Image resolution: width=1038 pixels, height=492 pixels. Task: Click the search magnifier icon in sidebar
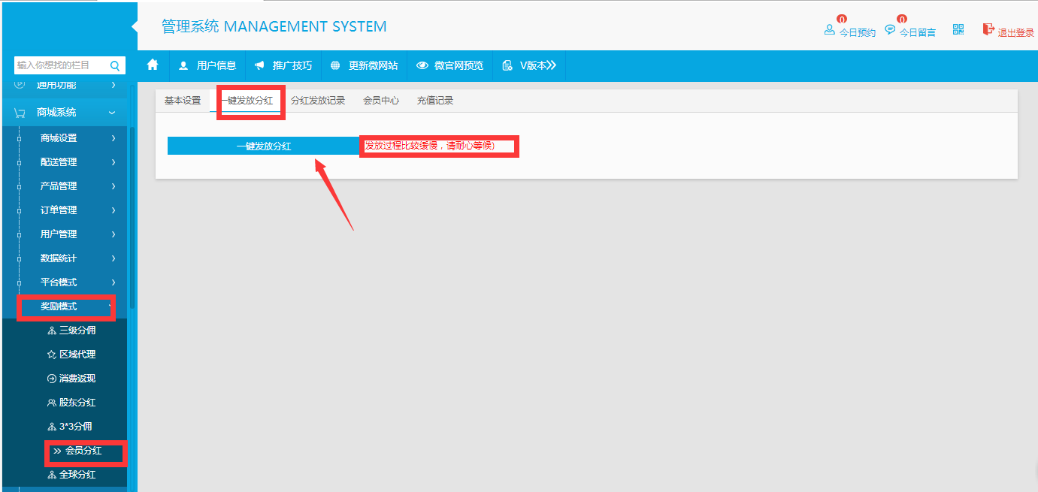pyautogui.click(x=115, y=65)
